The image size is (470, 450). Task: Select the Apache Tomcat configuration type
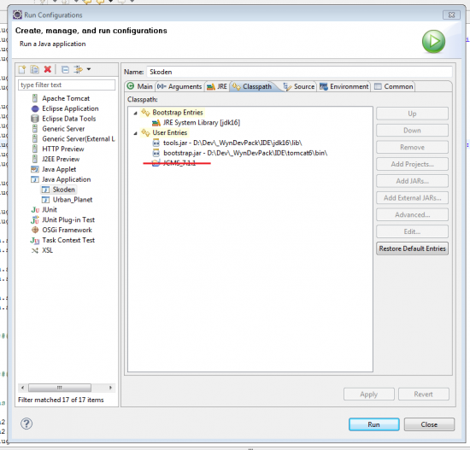[66, 98]
